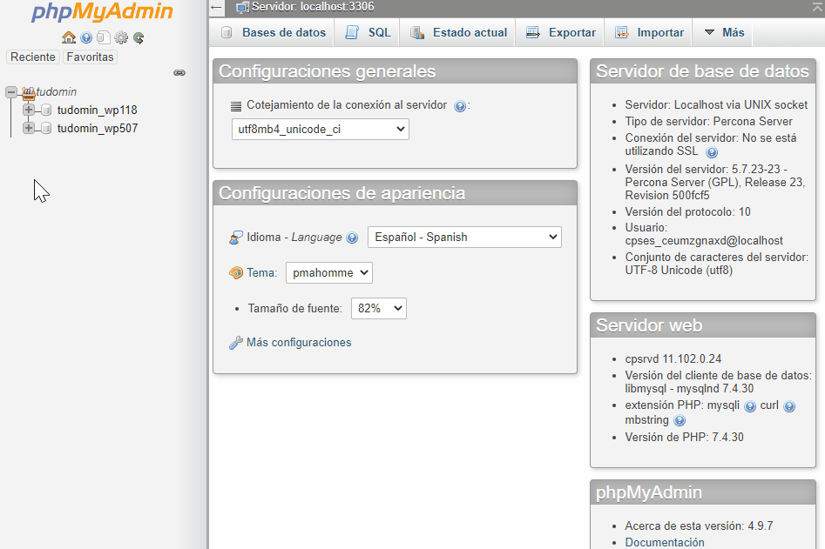Go to the Home icon in sidebar

(x=69, y=37)
